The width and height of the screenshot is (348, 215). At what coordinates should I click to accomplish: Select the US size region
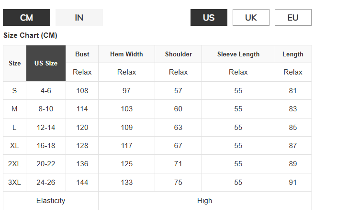[x=209, y=18]
